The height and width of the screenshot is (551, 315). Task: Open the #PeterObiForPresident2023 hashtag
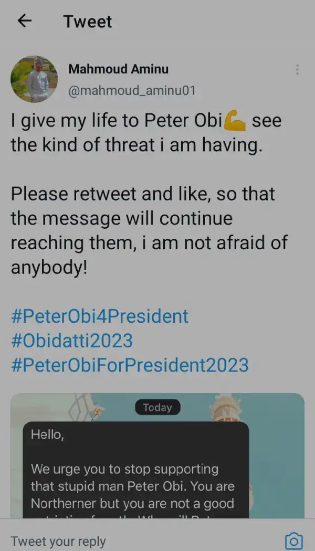(130, 365)
